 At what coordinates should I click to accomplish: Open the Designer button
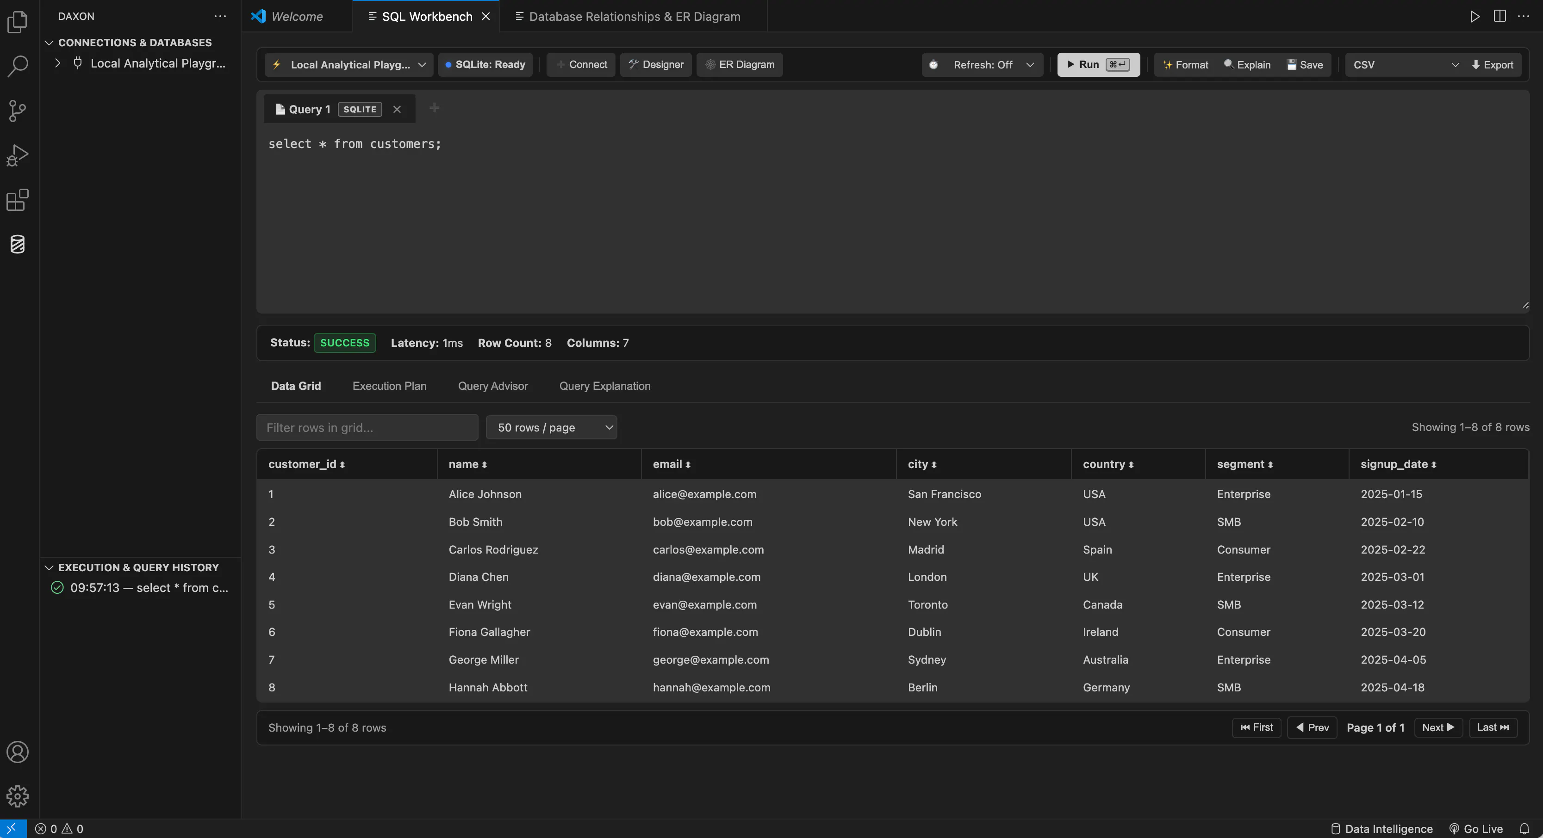tap(655, 65)
